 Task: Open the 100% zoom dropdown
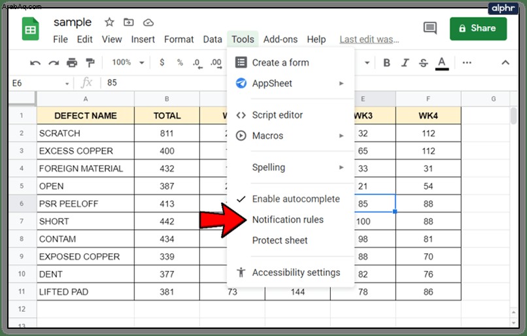127,63
